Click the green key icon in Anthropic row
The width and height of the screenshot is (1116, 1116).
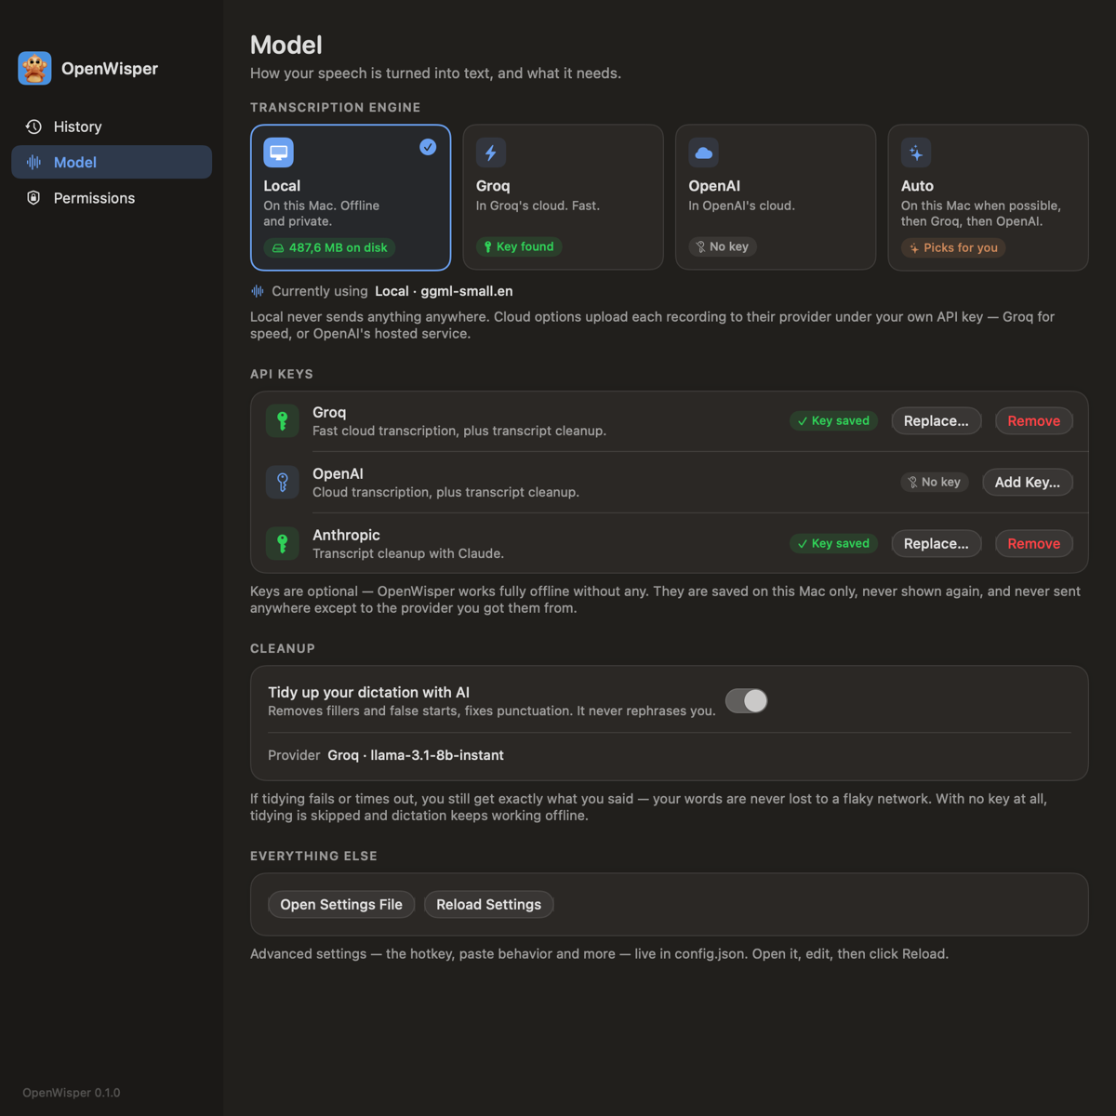(x=283, y=544)
